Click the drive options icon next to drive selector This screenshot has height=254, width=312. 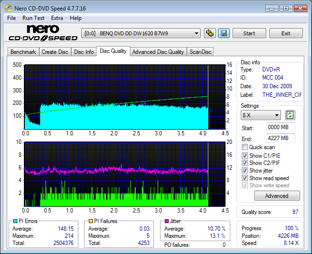click(x=209, y=33)
